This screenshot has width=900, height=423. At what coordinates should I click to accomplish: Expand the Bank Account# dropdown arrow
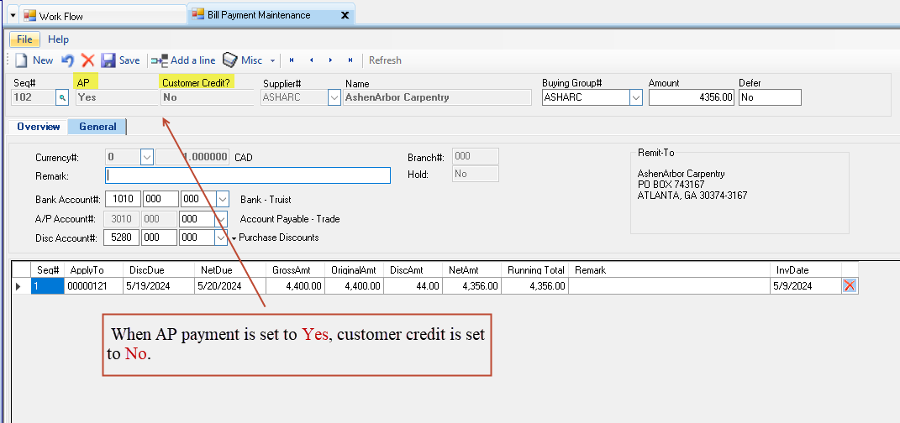tap(223, 199)
